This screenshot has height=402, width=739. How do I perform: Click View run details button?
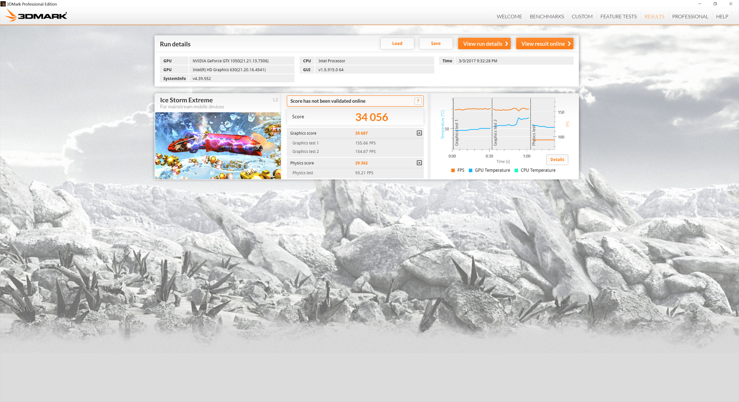(484, 43)
